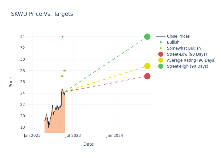Click the Jan 2023 x-axis tick label
The height and width of the screenshot is (158, 221).
click(x=32, y=136)
